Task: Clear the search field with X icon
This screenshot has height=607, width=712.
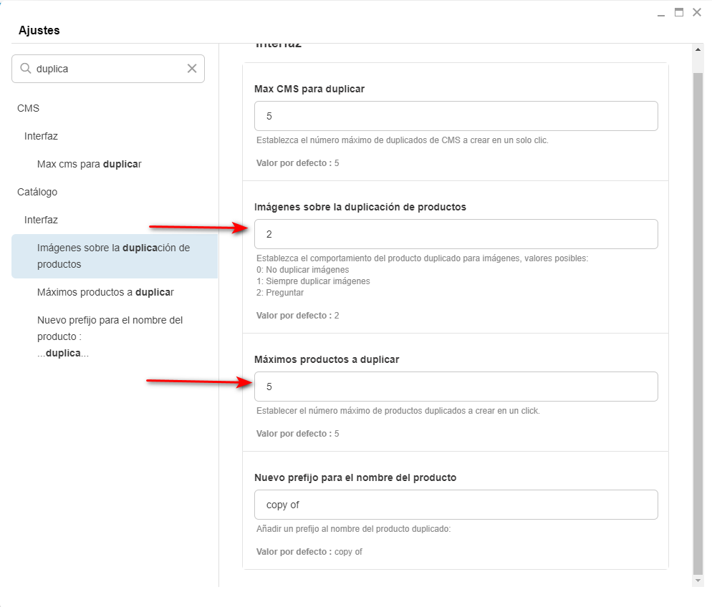Action: (x=192, y=69)
